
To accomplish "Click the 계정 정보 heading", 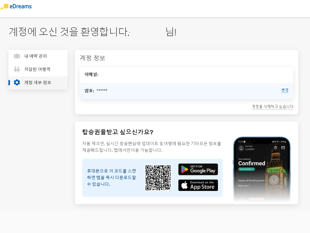I will (93, 58).
